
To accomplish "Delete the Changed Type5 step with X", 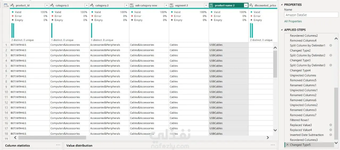I will 287,145.
